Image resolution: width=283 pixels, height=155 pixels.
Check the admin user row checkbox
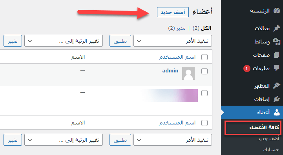click(x=204, y=71)
